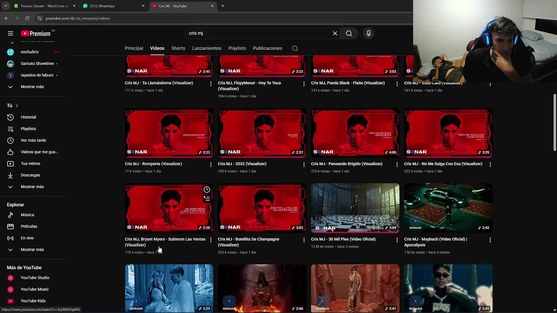557x313 pixels.
Task: Open Cris MJ - 2032 (Visualizer) title
Action: pyautogui.click(x=242, y=164)
